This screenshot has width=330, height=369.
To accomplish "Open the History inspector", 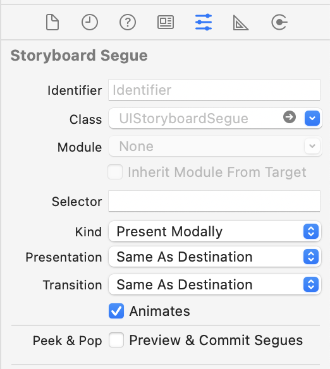I will (90, 22).
